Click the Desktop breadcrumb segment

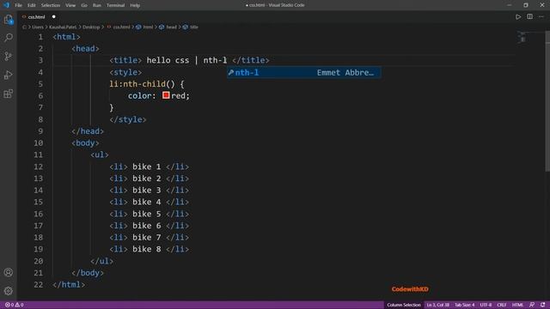tap(91, 27)
